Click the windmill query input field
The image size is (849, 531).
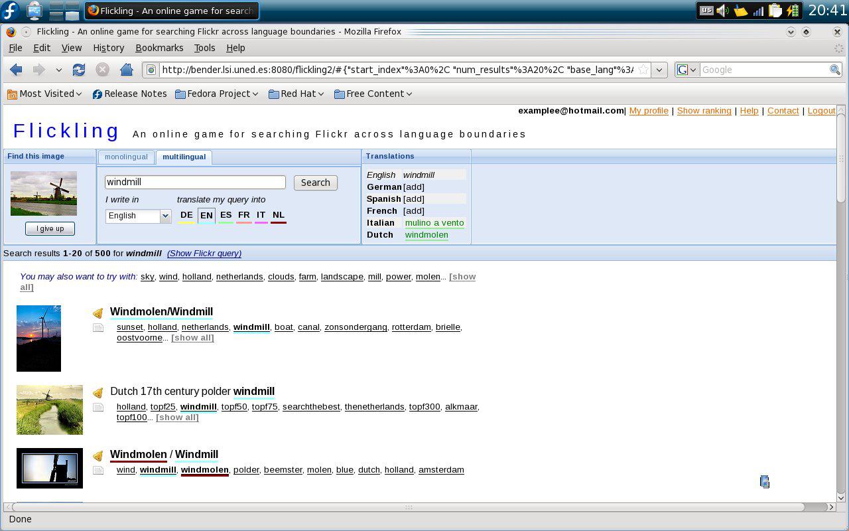pos(195,182)
